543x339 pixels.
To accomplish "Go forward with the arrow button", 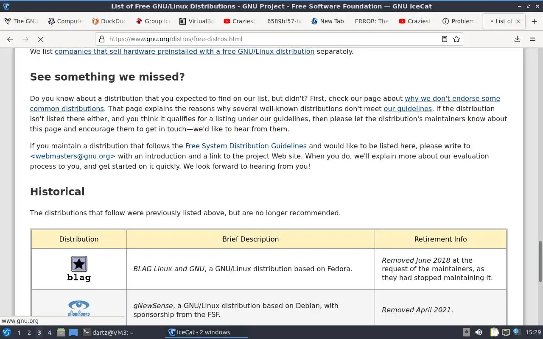I will [x=25, y=39].
